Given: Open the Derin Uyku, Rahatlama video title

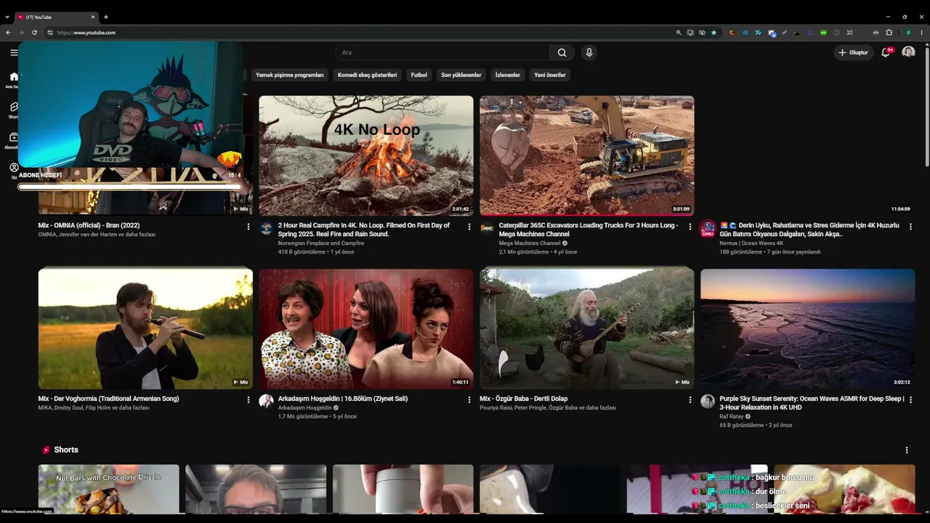Looking at the screenshot, I should click(x=809, y=230).
